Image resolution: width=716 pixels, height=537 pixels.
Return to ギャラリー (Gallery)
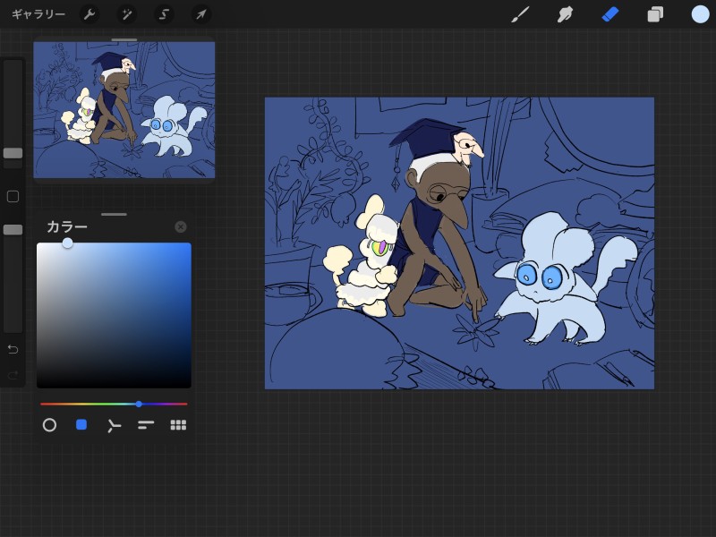tap(38, 14)
